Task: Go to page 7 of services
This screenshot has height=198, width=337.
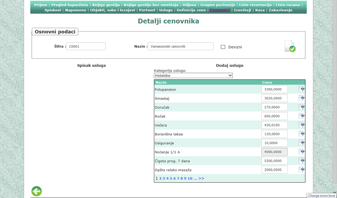Action: [x=178, y=178]
